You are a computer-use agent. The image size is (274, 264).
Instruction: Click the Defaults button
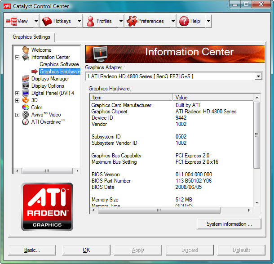pos(242,250)
